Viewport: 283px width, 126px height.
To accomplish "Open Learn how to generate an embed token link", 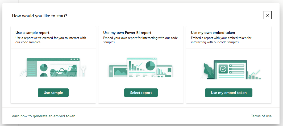I will [43, 116].
